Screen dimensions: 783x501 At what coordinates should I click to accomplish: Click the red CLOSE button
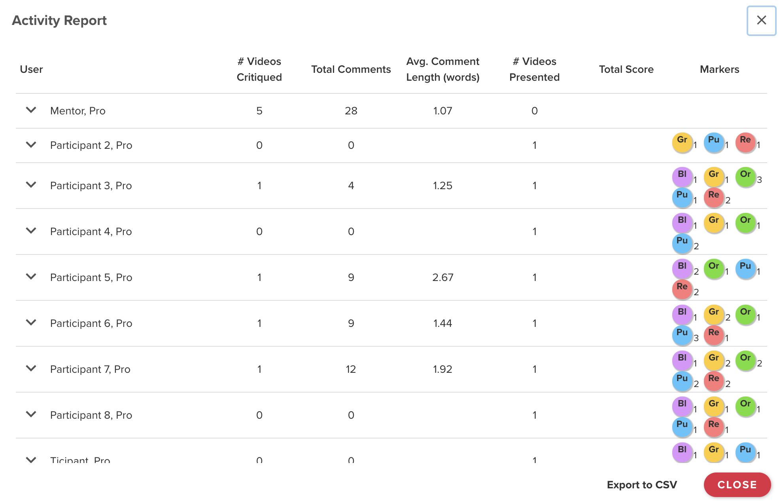[x=737, y=485]
